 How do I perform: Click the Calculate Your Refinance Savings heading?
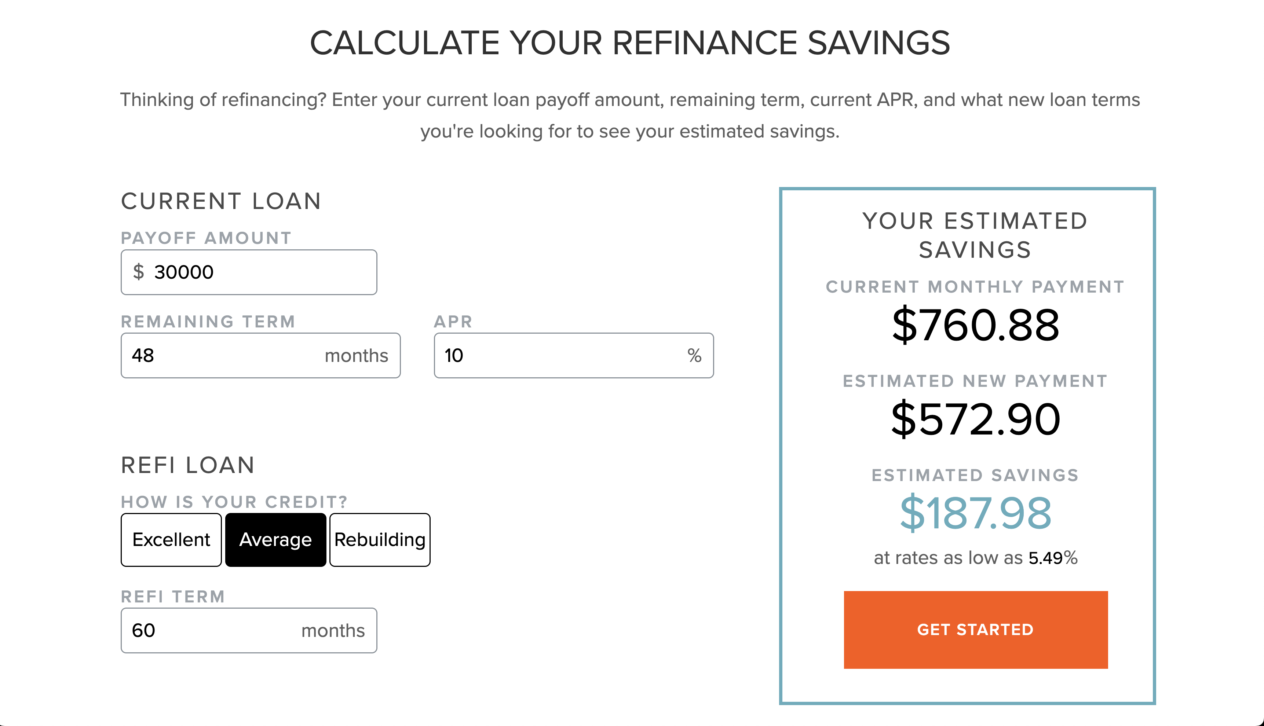[630, 43]
